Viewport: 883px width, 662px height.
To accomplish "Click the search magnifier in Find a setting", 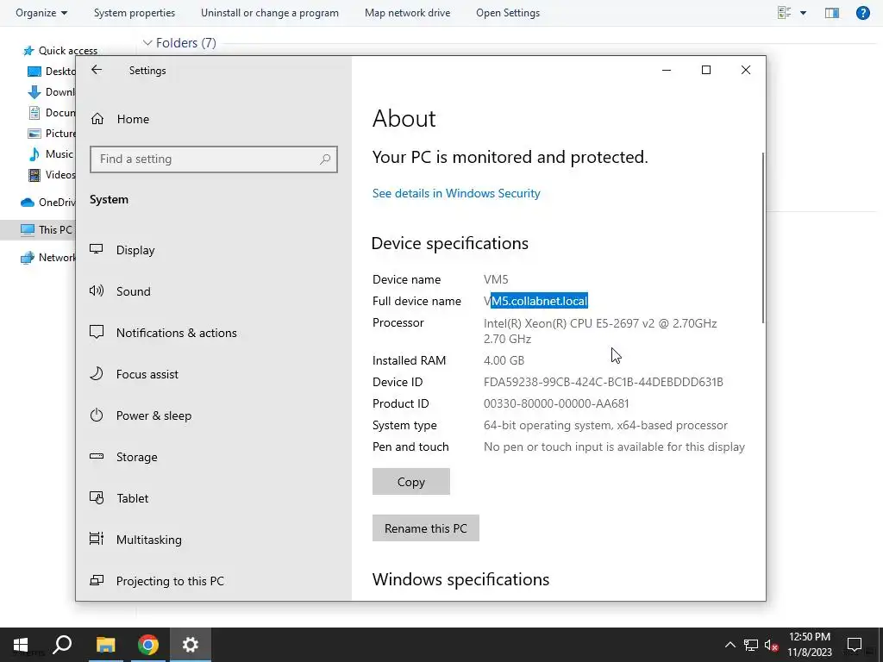I will [325, 159].
